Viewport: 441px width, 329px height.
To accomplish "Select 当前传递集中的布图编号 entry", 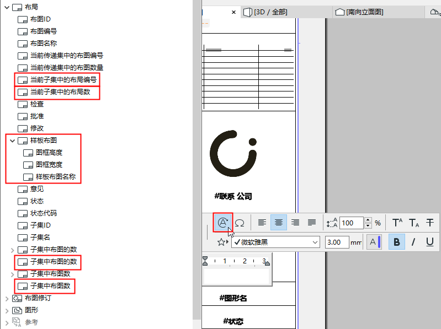I will coord(67,55).
